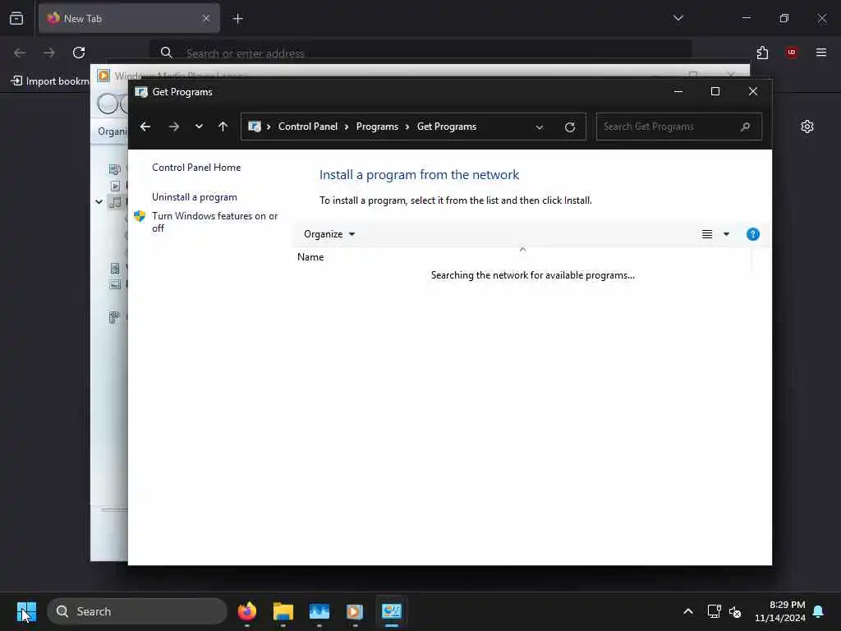The image size is (841, 631).
Task: Sort by Name column header
Action: [310, 257]
